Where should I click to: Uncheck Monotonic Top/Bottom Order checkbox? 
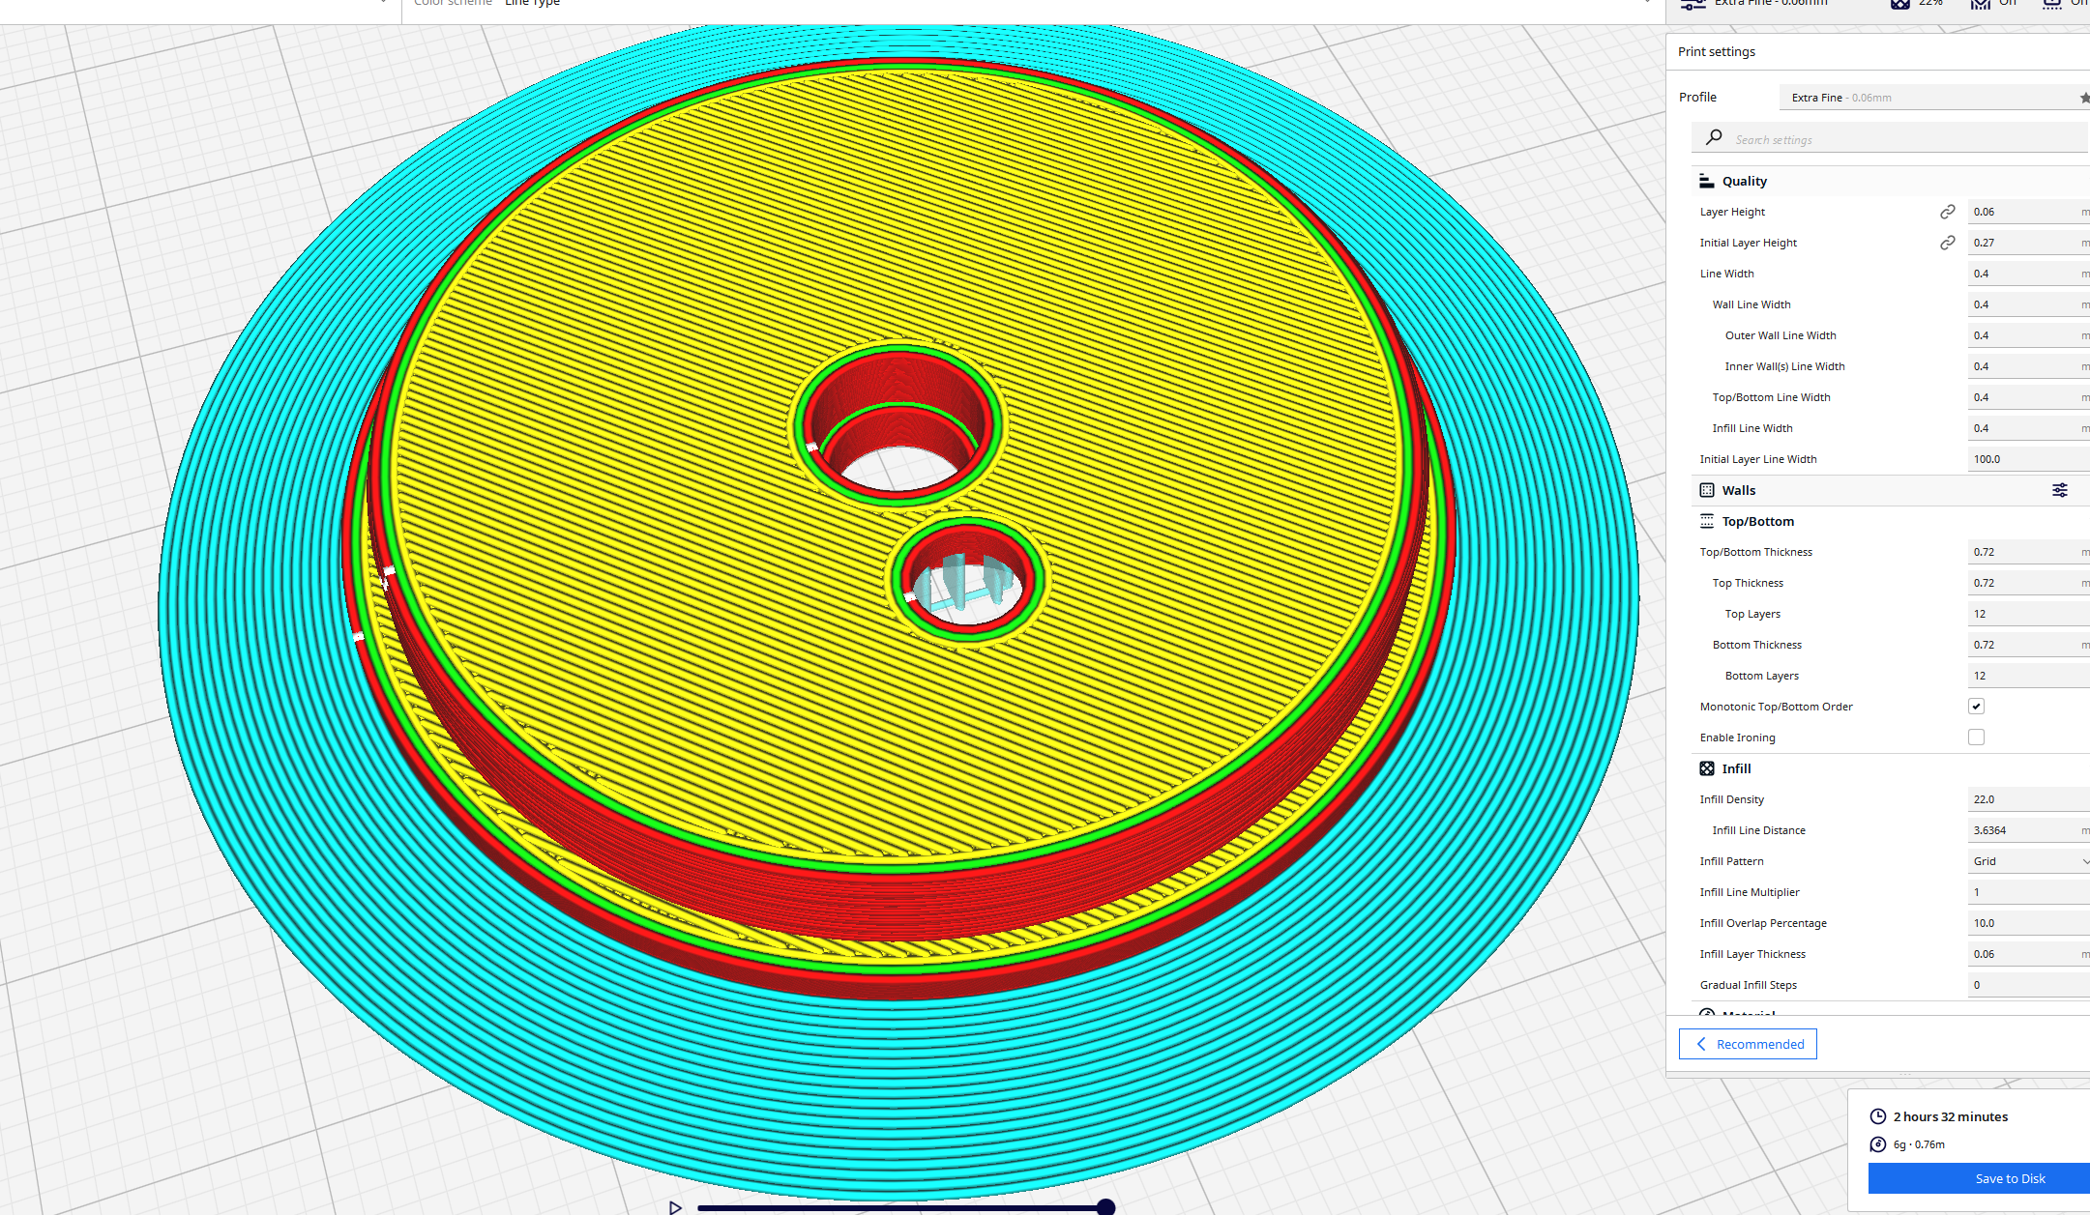click(x=1976, y=707)
